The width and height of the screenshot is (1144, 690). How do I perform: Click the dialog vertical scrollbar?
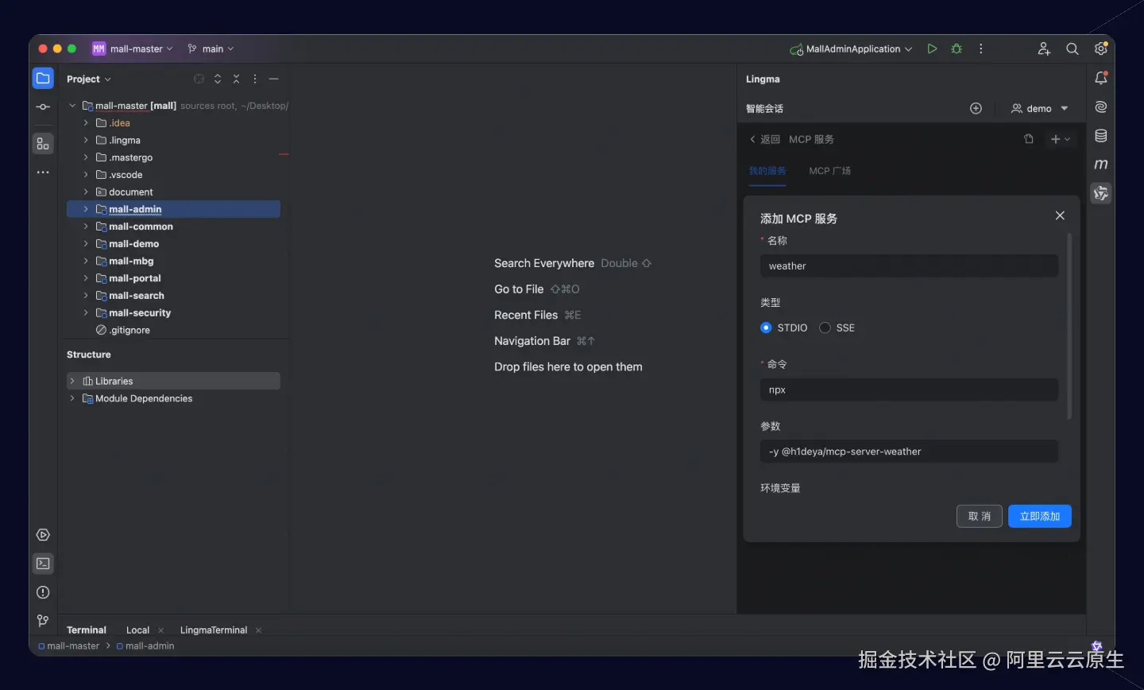pyautogui.click(x=1069, y=326)
